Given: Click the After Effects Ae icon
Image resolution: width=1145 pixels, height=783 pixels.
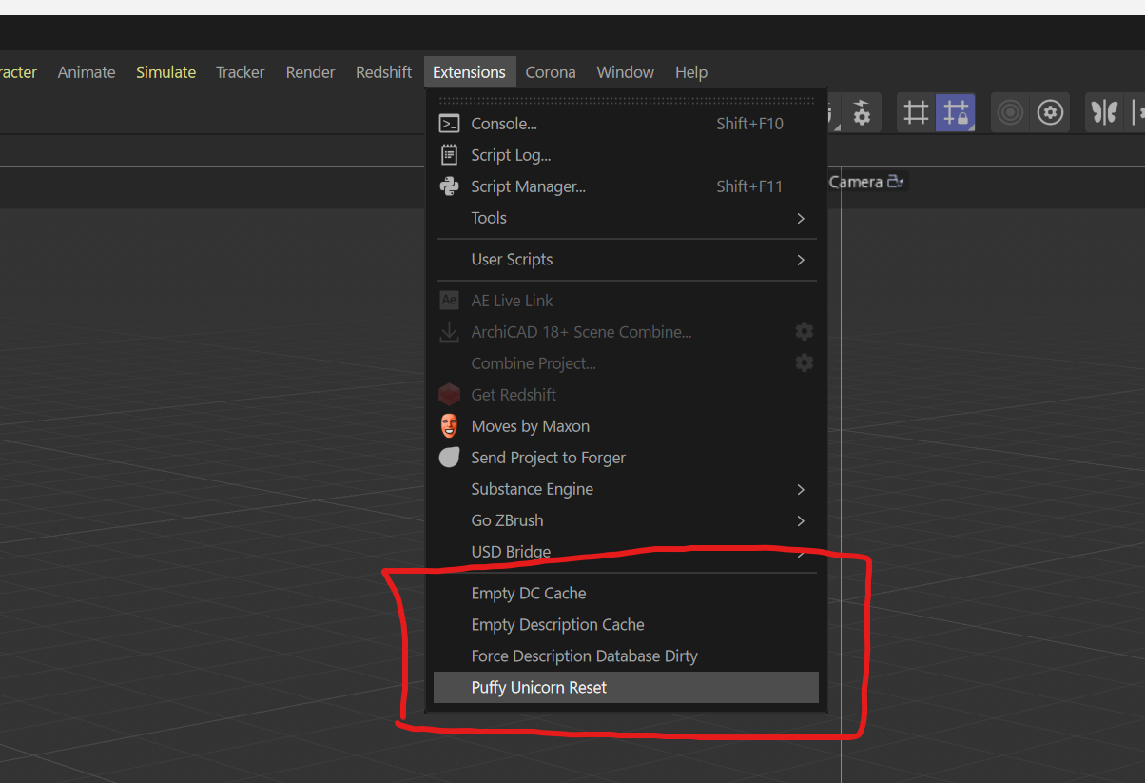Looking at the screenshot, I should (449, 301).
